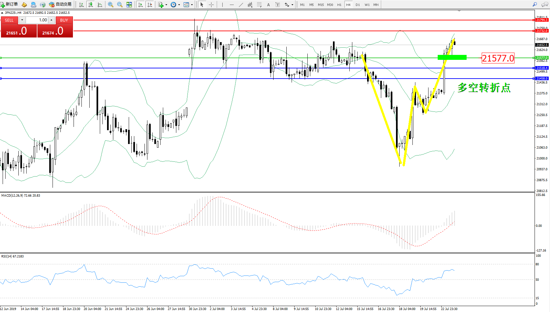Toggle candlestick chart mode
Screen dimensions: 550x312
tap(91, 5)
